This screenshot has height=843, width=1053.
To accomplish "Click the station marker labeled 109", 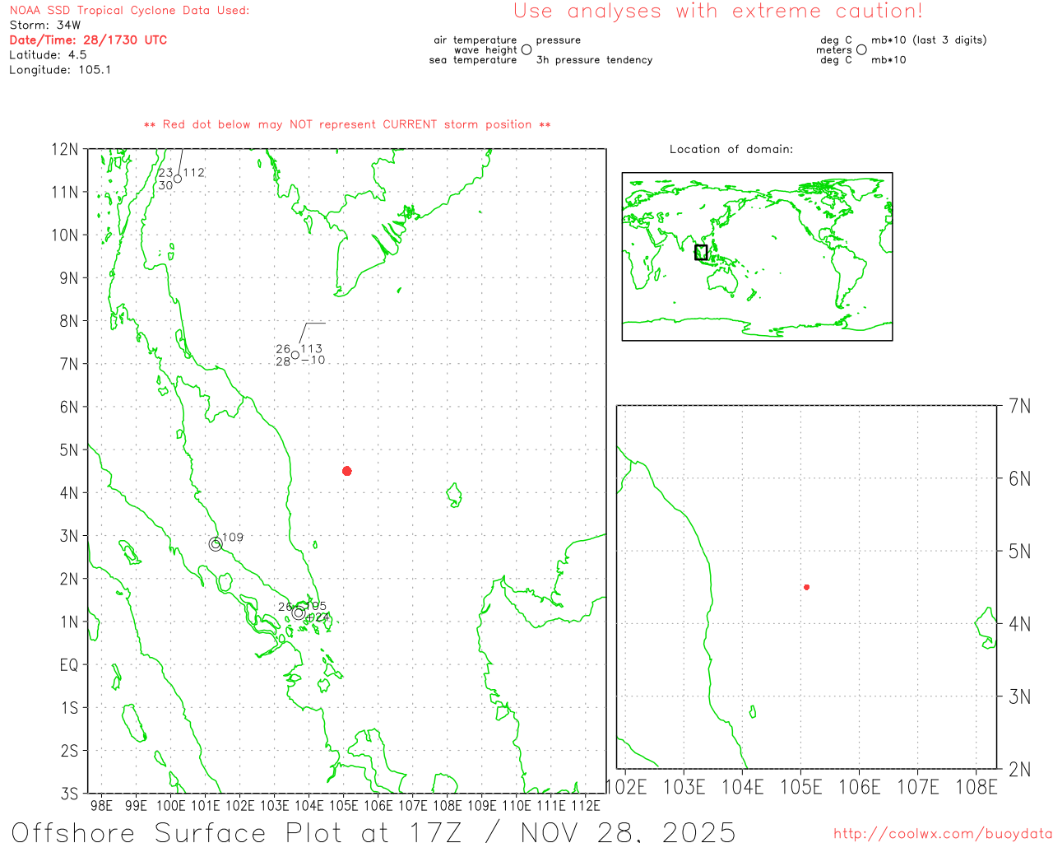I will coord(216,544).
